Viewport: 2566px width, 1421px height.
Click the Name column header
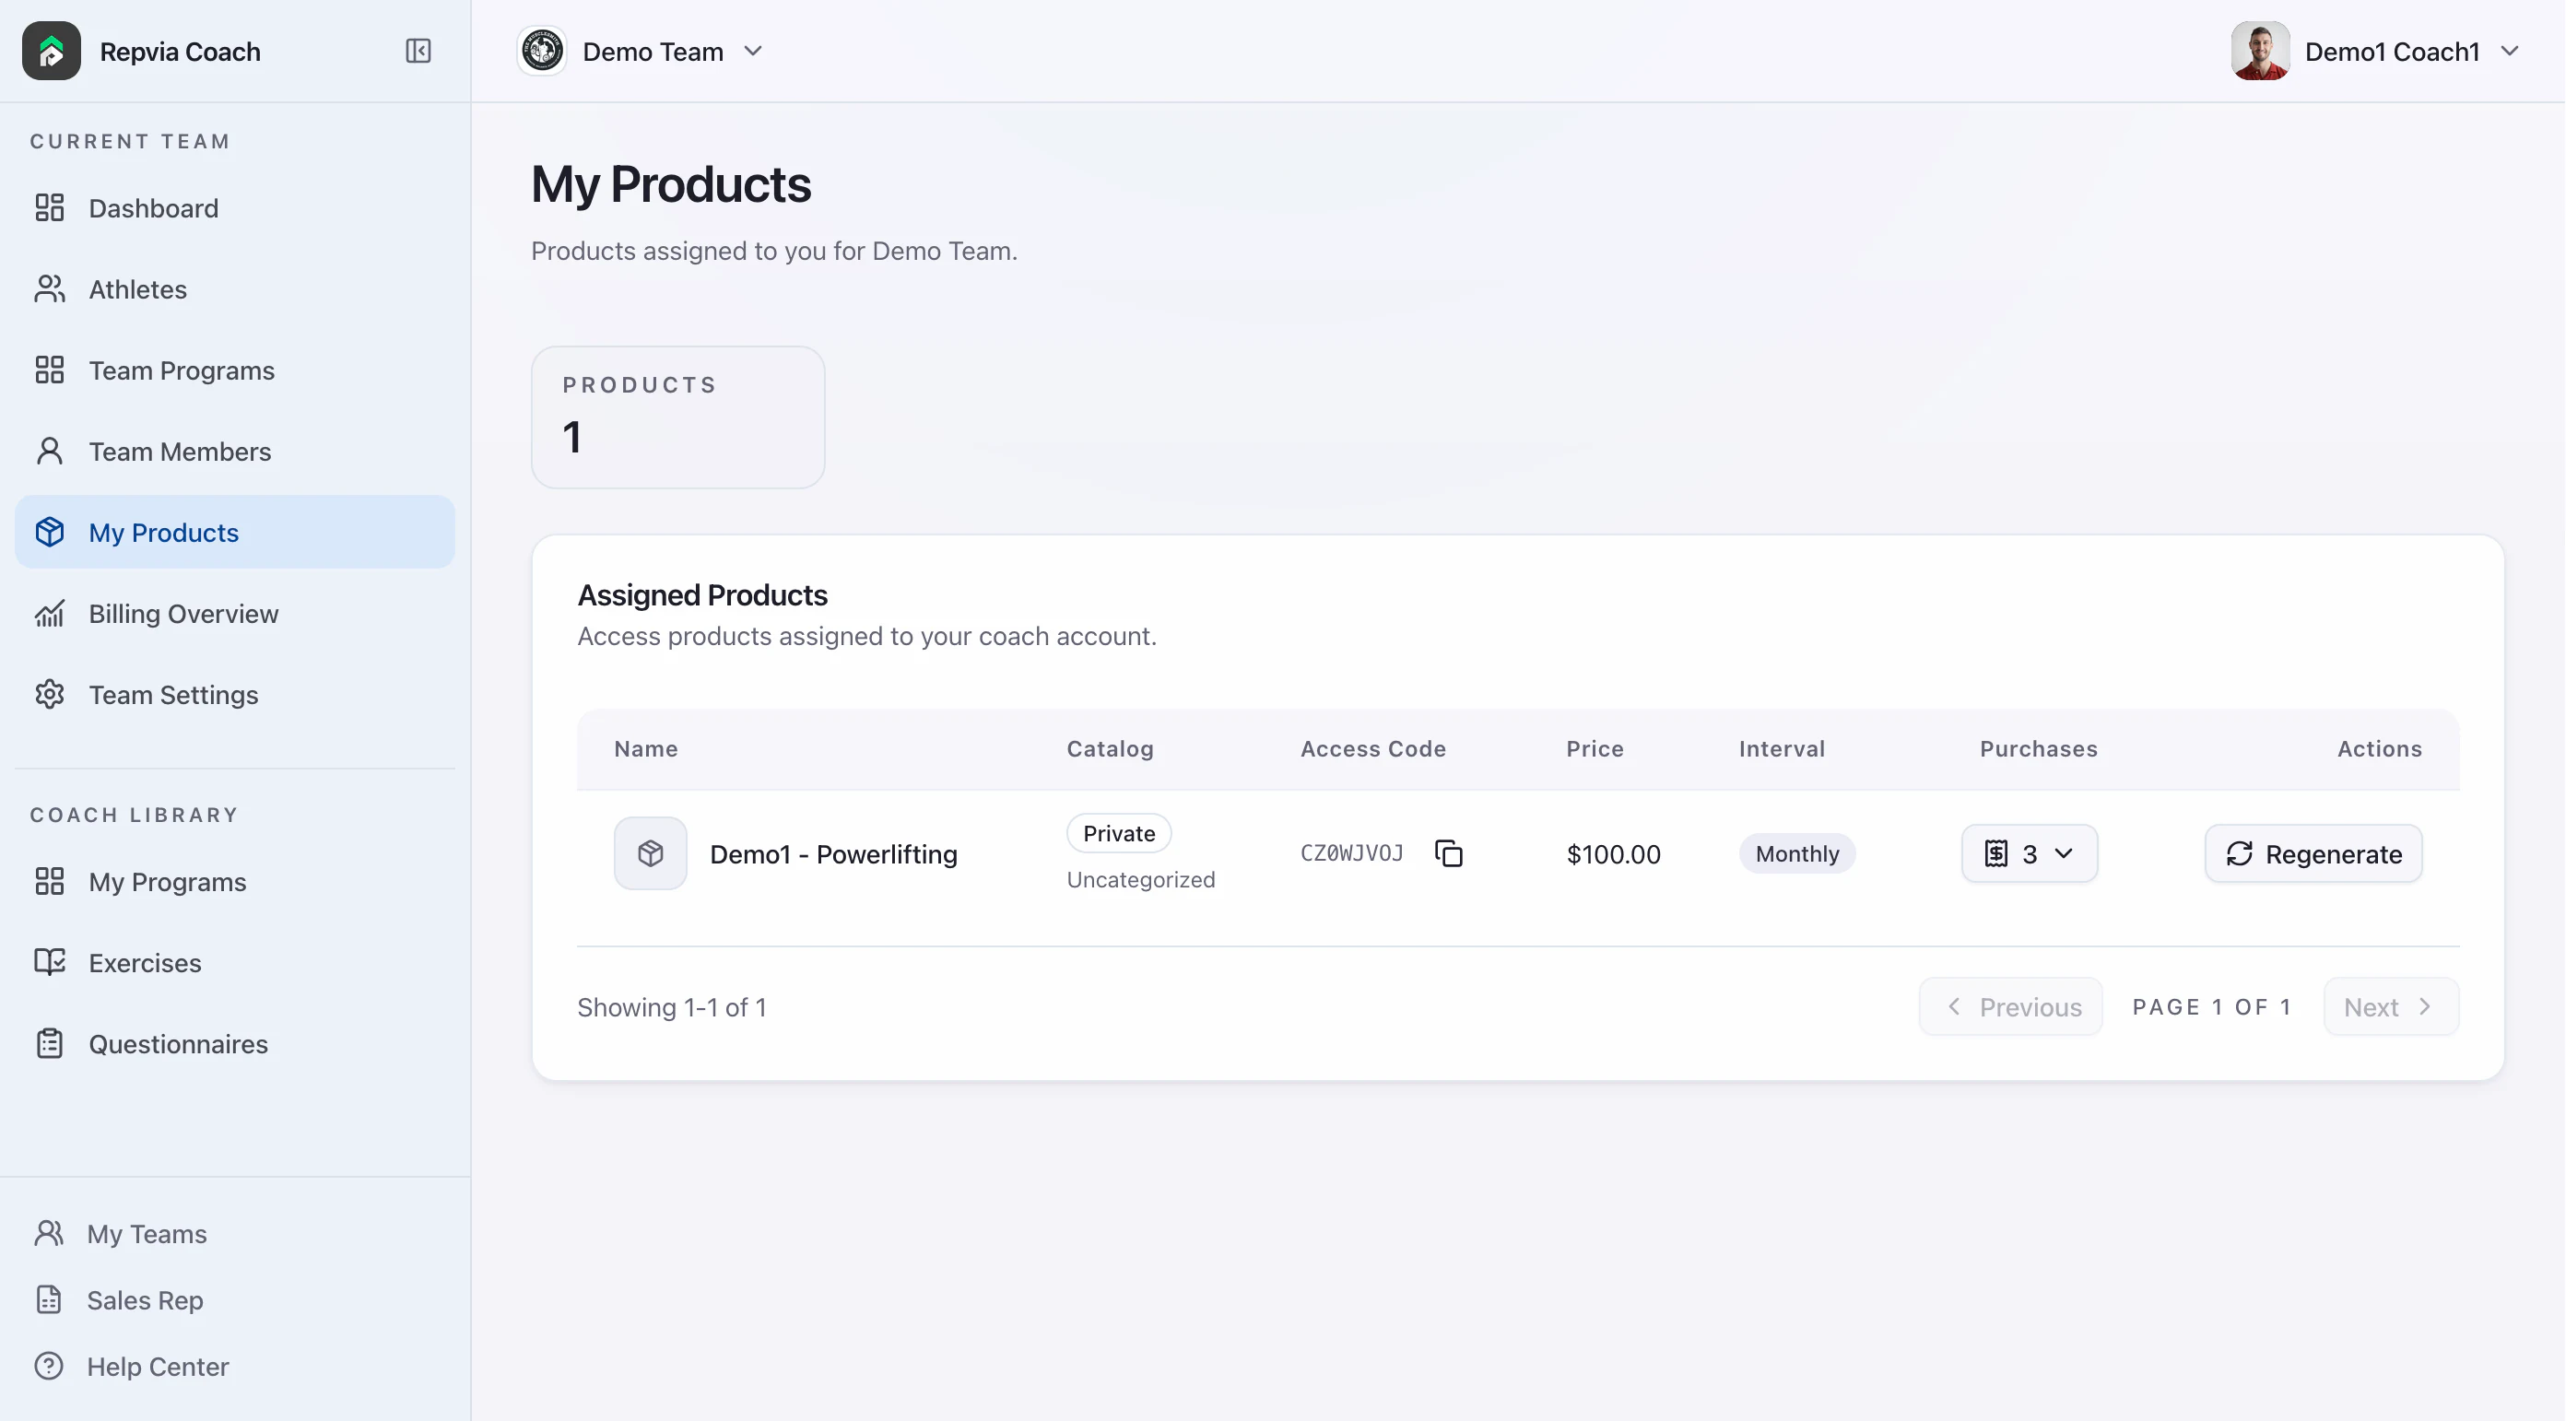click(x=645, y=749)
